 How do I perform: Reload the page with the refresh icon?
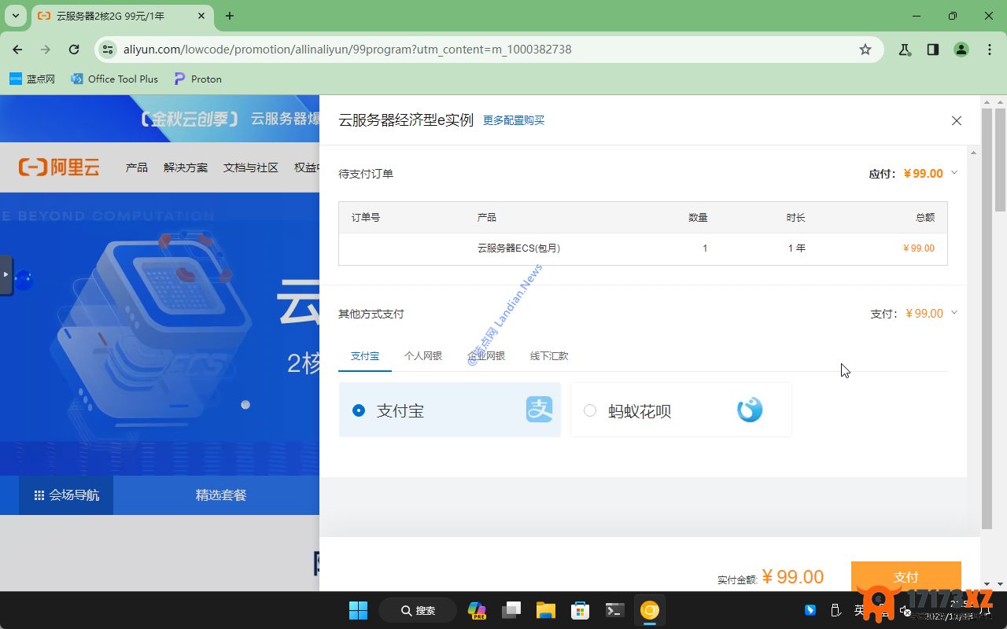[74, 50]
